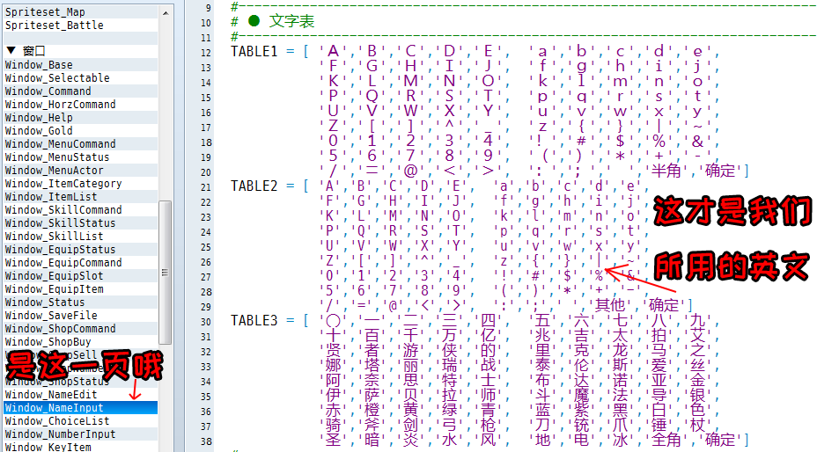Screen dimensions: 817x452
Task: Click line number 30 in gutter
Action: [x=206, y=322]
